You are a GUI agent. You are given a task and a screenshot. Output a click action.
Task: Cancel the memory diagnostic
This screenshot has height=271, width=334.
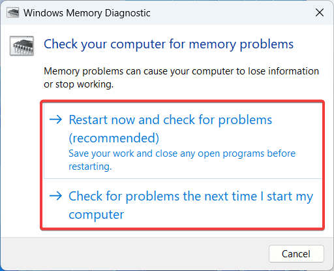[296, 254]
